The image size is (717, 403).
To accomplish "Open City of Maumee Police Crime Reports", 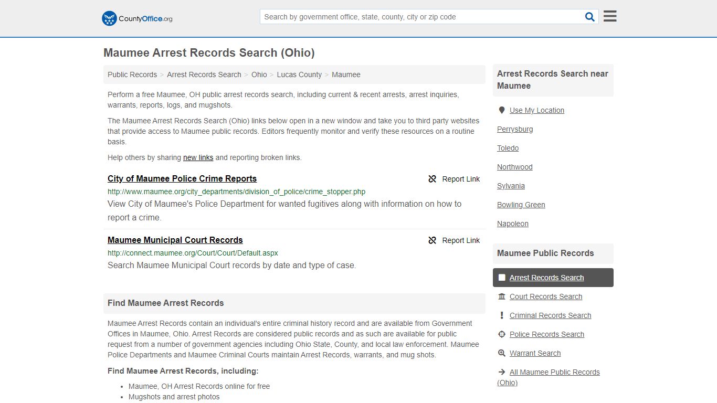I will (x=182, y=178).
